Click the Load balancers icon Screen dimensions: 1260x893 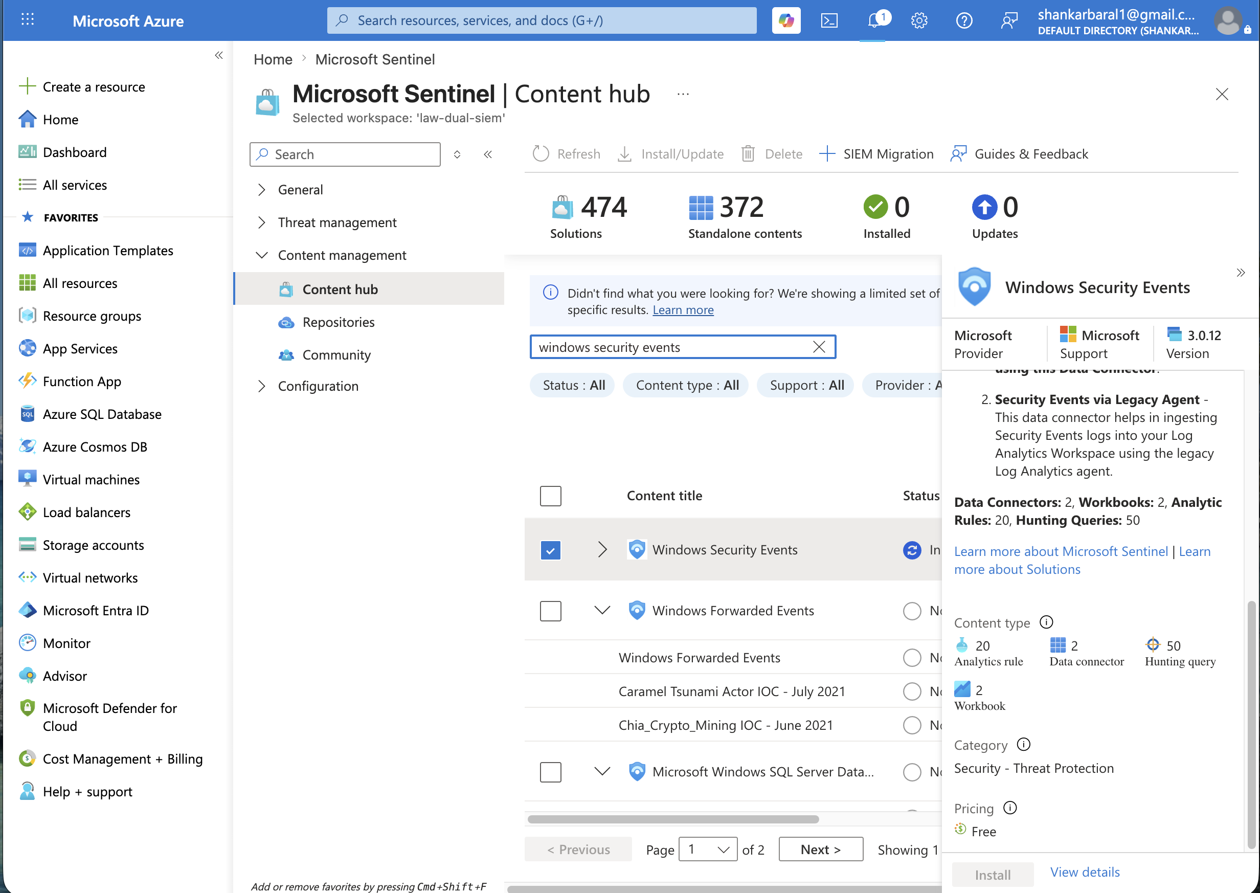click(27, 512)
